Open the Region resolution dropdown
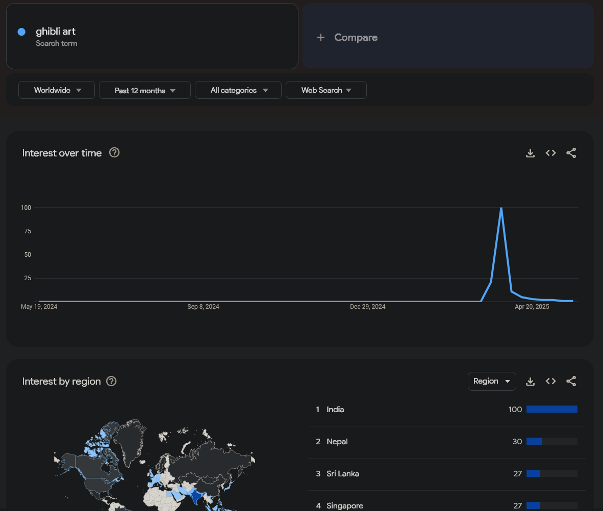 coord(492,381)
